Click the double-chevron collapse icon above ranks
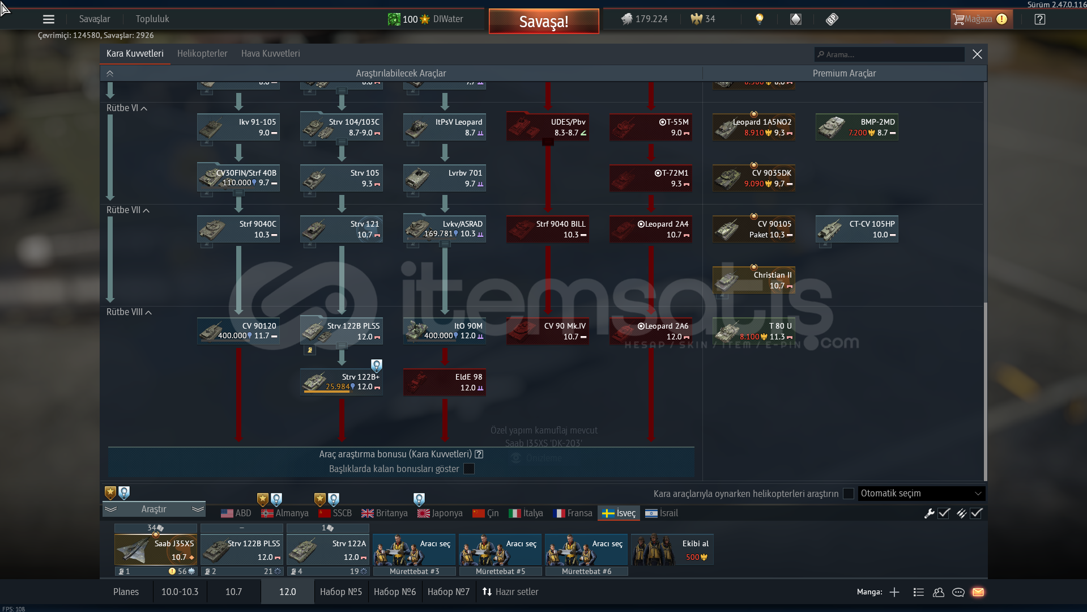Screen dimensions: 1087x612 [x=110, y=74]
